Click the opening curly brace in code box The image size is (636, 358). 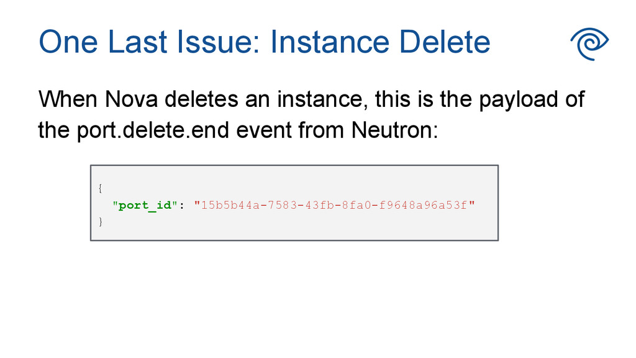pyautogui.click(x=100, y=188)
